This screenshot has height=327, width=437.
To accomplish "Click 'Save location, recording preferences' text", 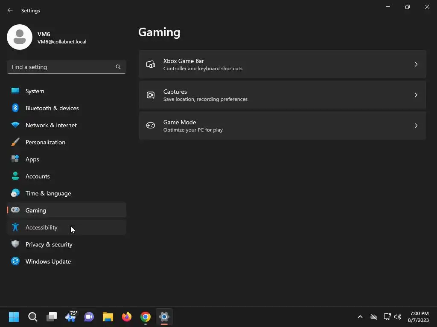I will coord(205,99).
